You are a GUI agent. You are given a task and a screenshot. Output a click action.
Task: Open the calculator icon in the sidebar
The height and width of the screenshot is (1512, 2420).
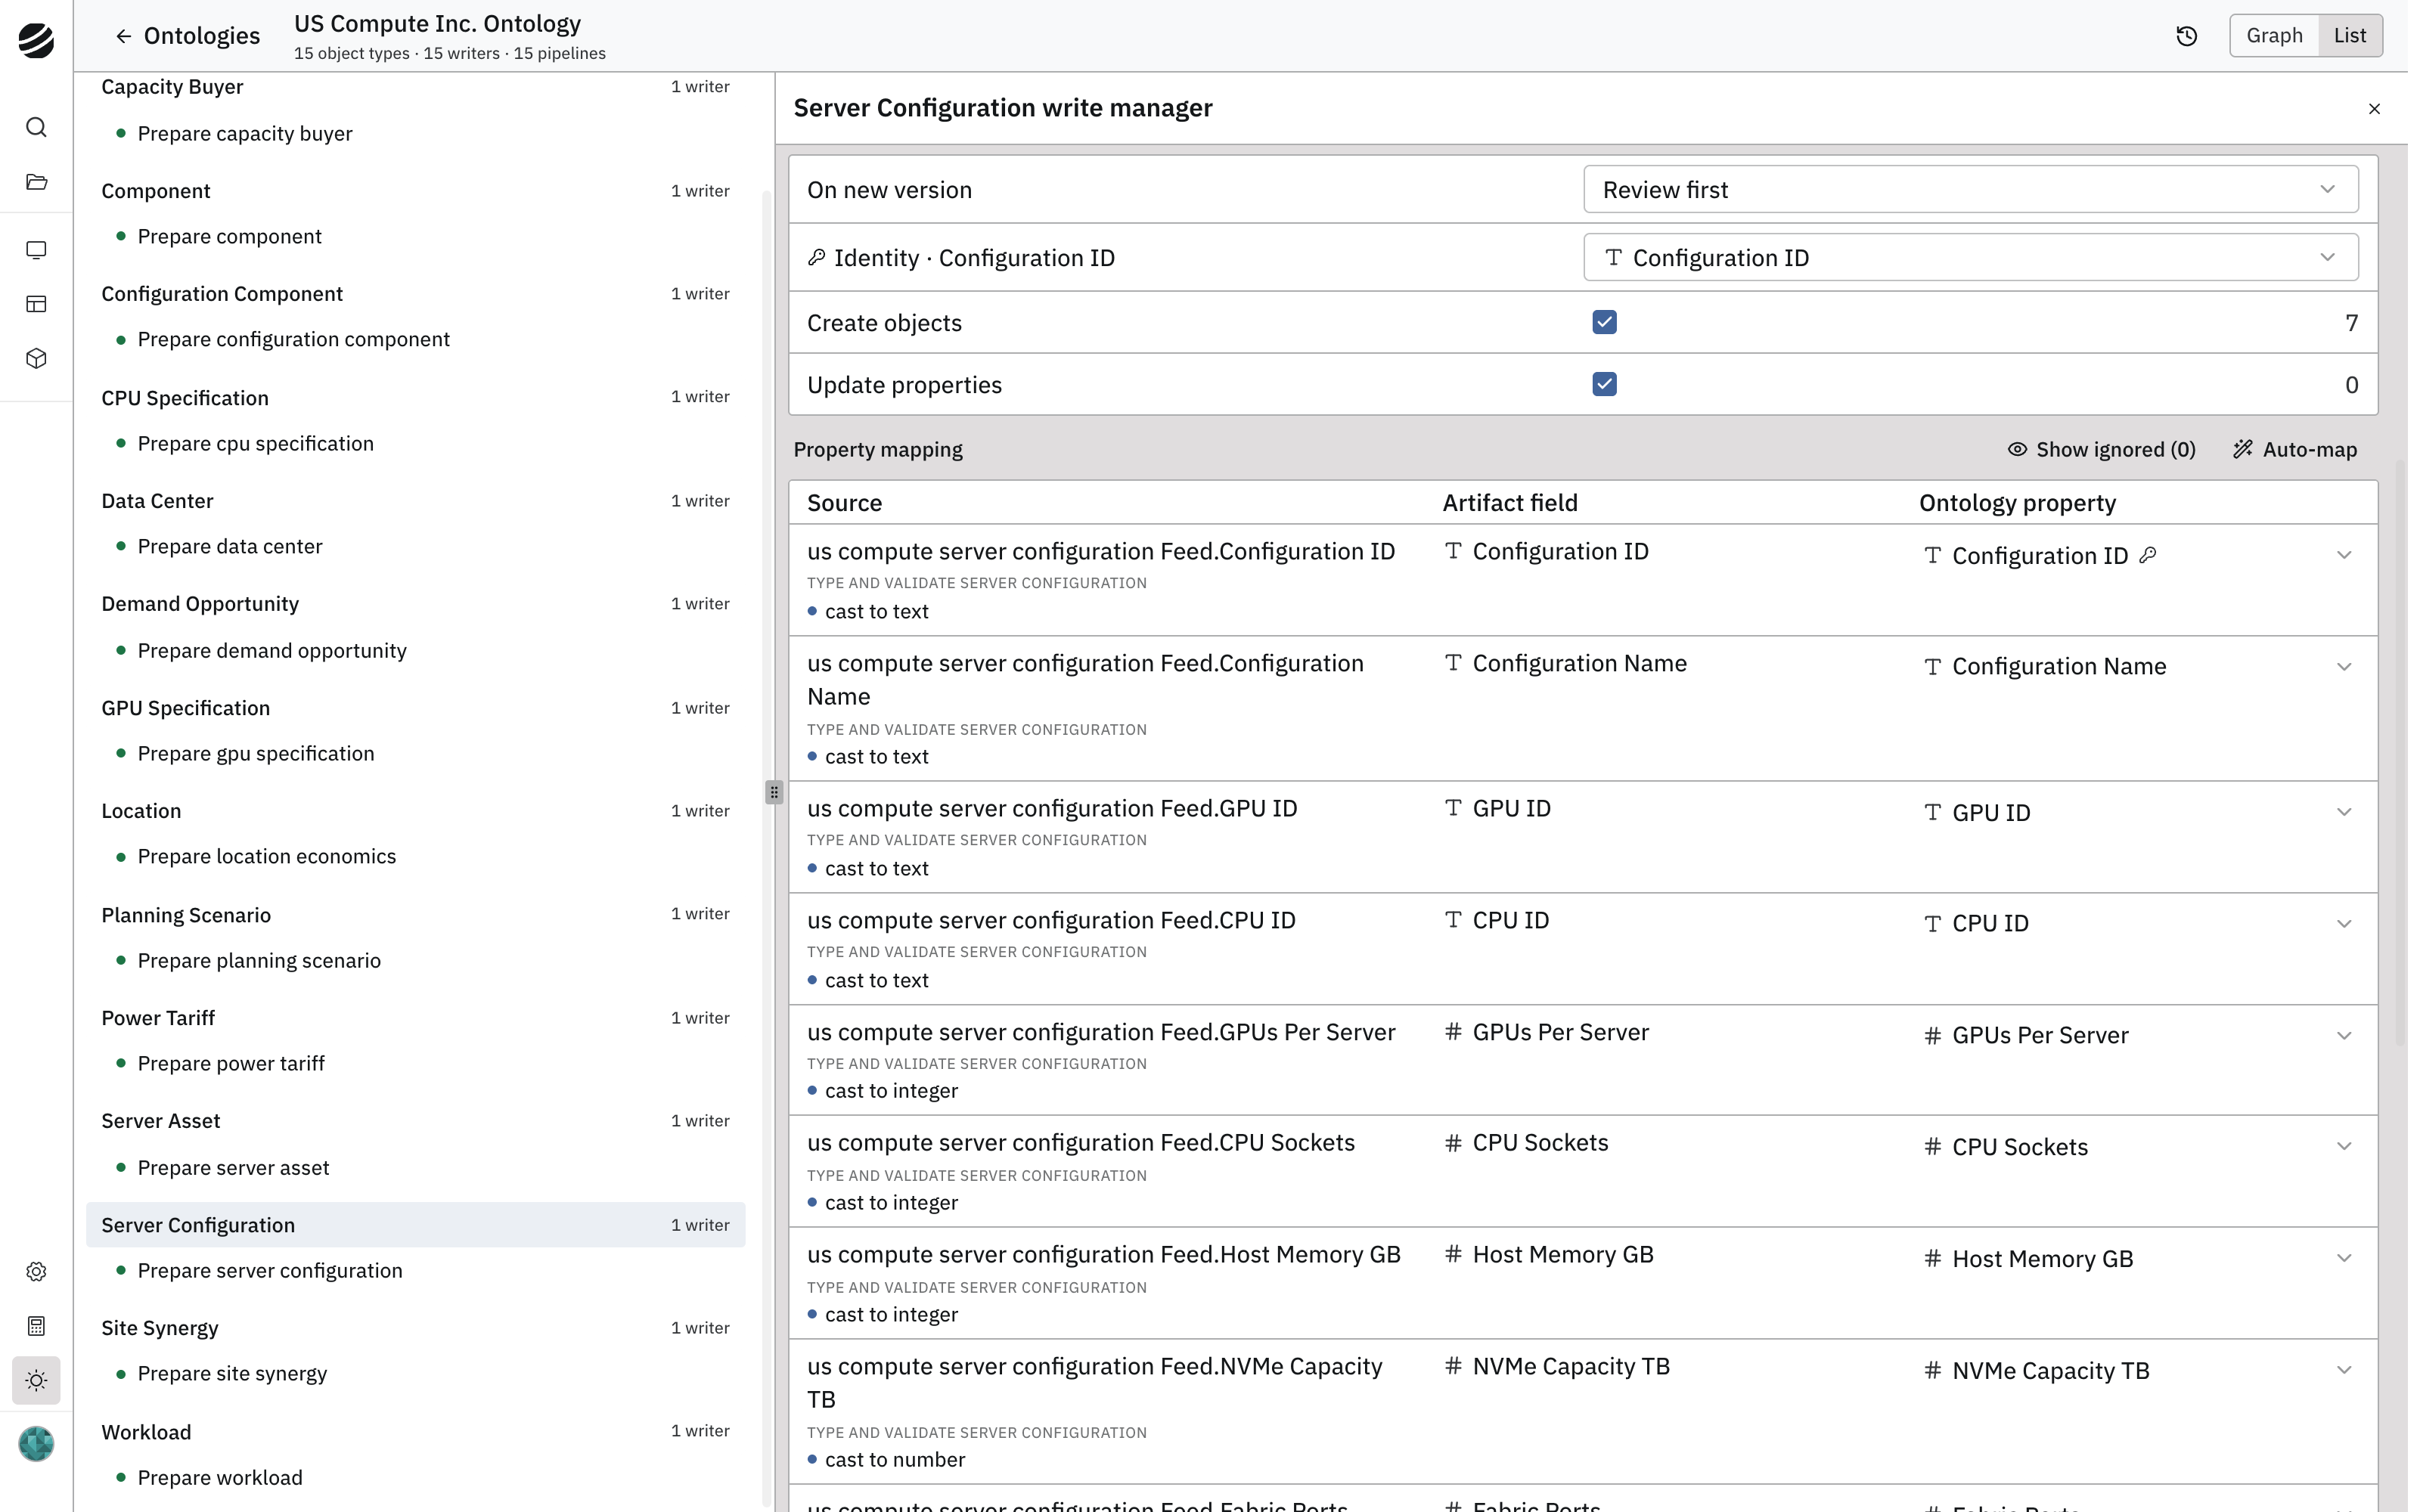[36, 1326]
